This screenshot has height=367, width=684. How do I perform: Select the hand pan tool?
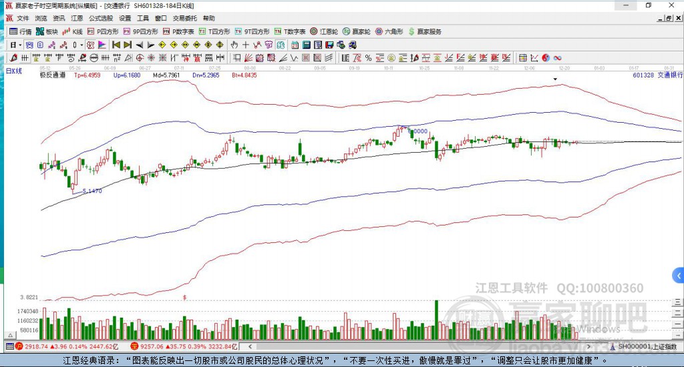point(234,45)
